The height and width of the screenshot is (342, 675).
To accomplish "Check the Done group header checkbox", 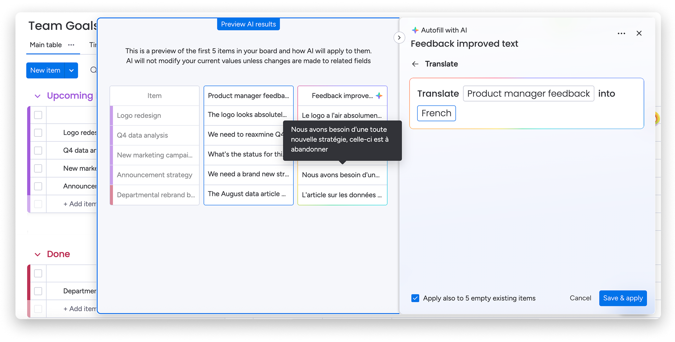I will point(38,273).
